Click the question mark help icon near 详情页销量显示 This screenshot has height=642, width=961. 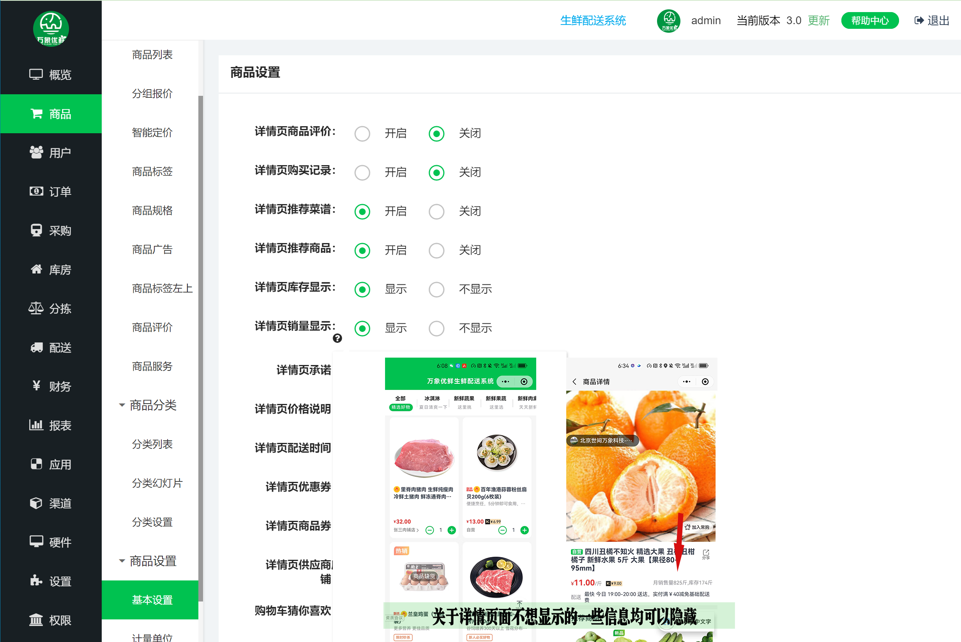pos(337,338)
